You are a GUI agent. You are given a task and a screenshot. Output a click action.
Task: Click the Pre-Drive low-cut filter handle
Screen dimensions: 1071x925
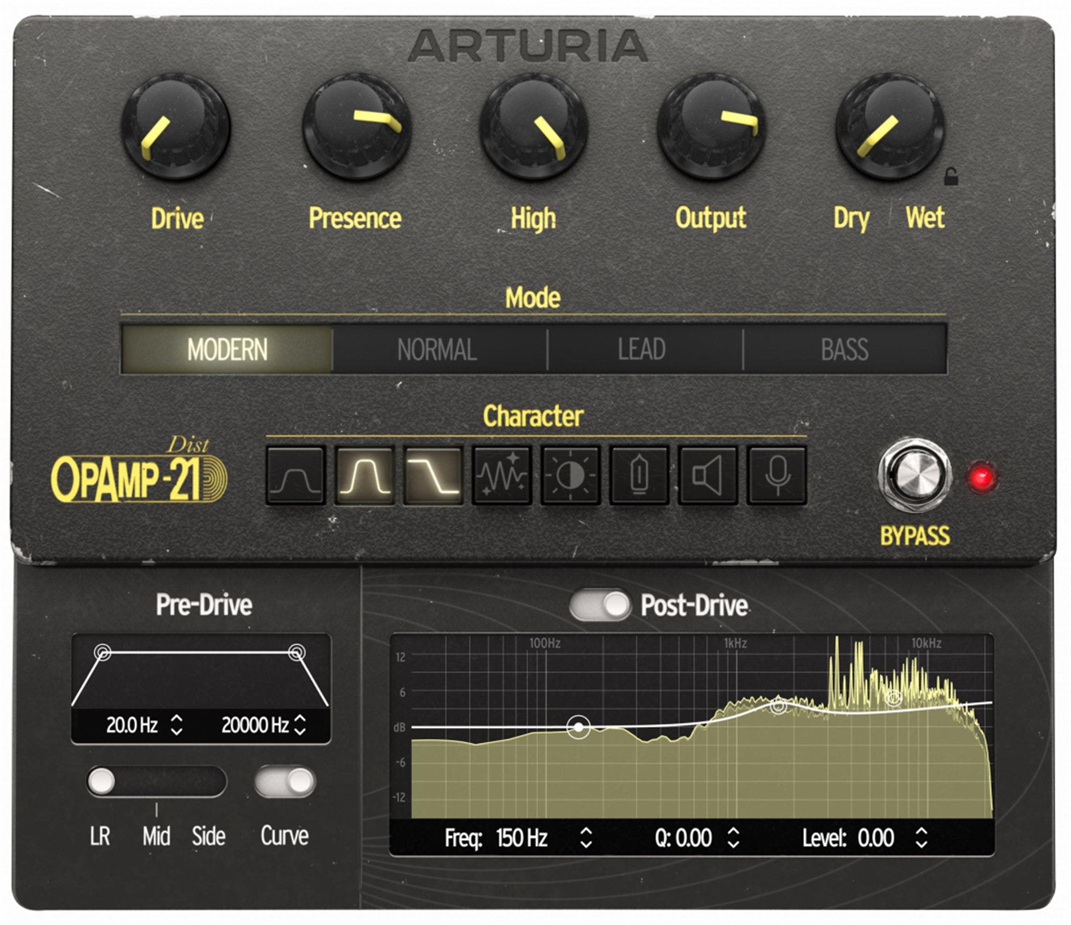tap(102, 652)
